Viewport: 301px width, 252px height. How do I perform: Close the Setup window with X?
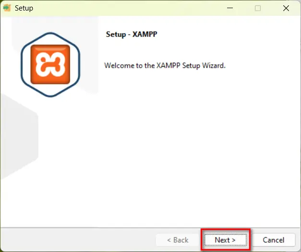[x=287, y=8]
